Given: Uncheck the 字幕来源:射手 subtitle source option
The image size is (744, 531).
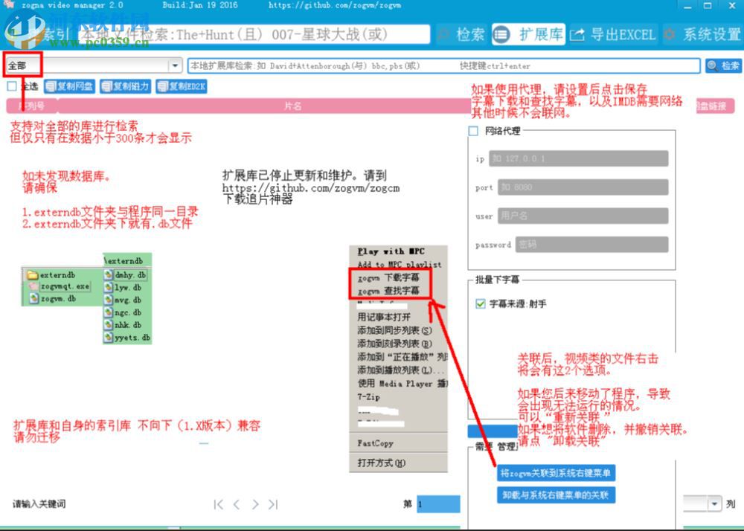Looking at the screenshot, I should click(x=480, y=303).
